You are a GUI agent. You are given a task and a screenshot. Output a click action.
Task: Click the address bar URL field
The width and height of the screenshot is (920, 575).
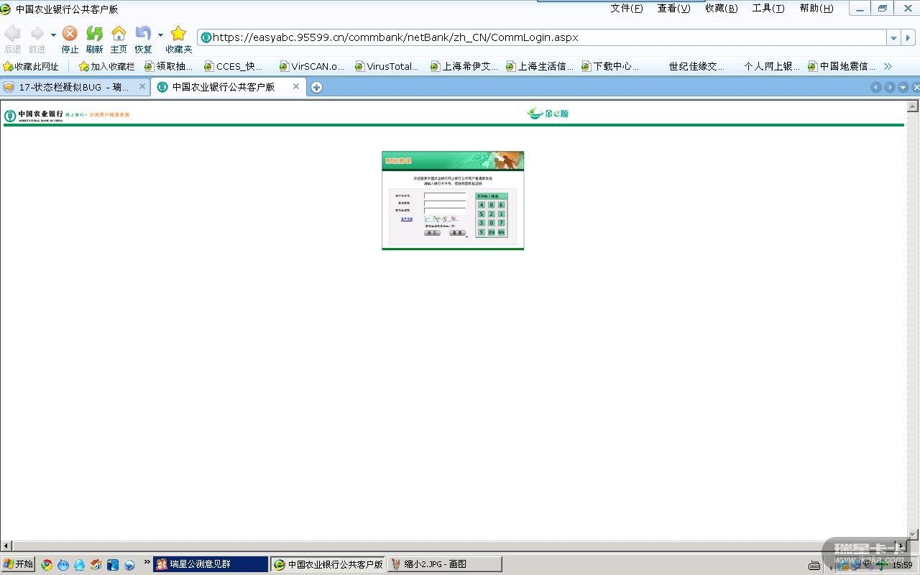pos(543,37)
